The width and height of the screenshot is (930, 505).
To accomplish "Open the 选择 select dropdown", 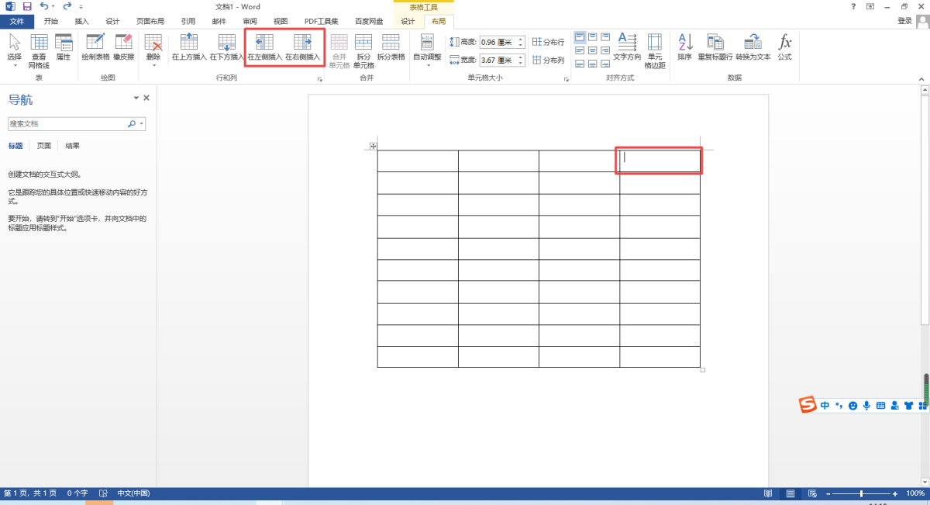I will coord(14,48).
